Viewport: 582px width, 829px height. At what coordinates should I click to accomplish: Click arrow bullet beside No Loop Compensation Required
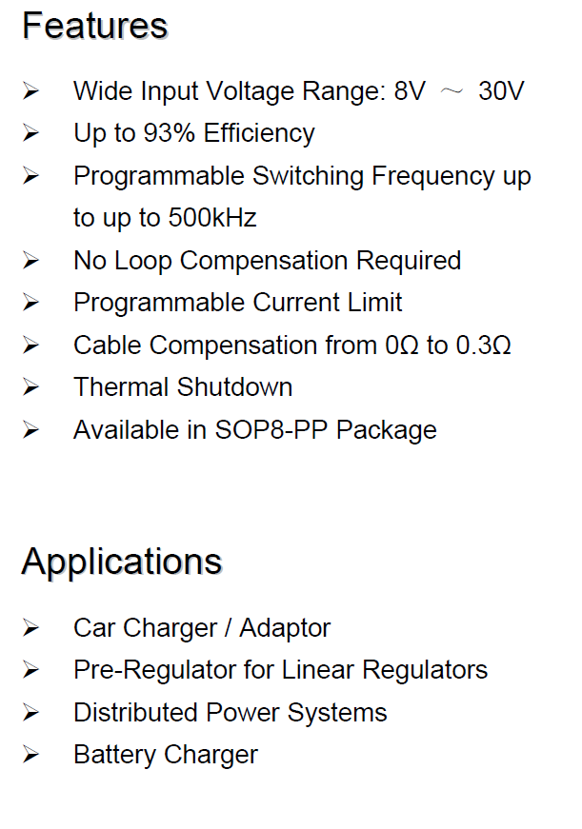pos(30,261)
